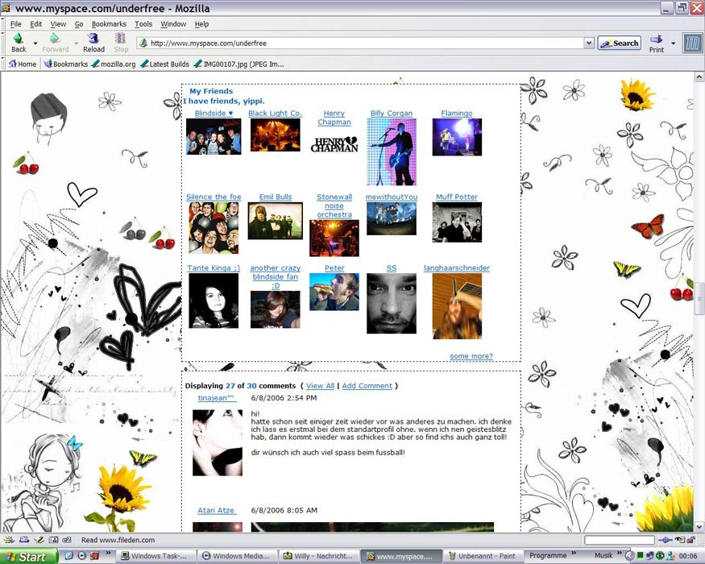The width and height of the screenshot is (705, 564).
Task: Click the page proxy icon in URL bar
Action: tap(143, 44)
